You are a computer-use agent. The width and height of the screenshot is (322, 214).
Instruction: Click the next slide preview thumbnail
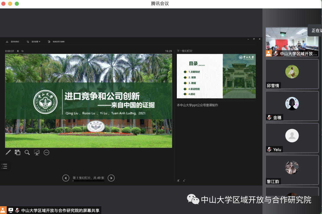click(216, 76)
